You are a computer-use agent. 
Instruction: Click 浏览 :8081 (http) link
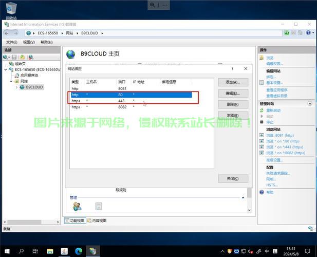pos(280,135)
